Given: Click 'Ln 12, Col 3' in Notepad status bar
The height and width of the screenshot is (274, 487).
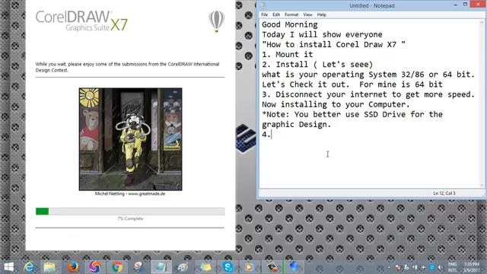Looking at the screenshot, I should [444, 193].
